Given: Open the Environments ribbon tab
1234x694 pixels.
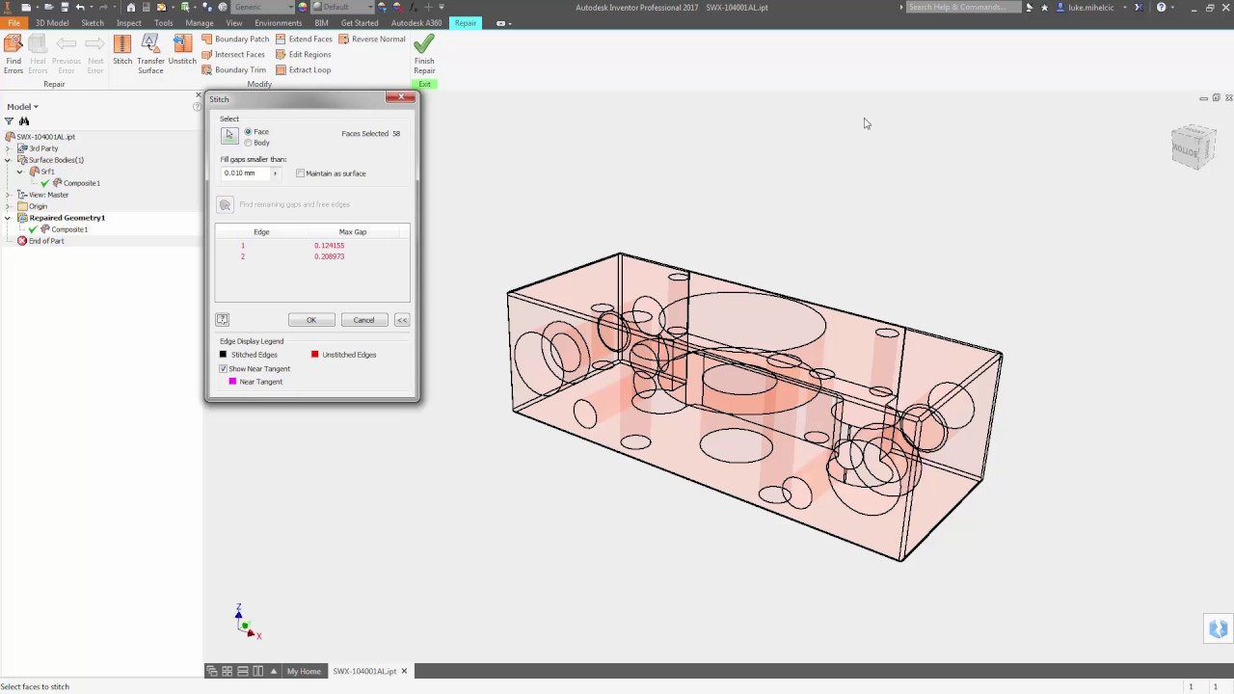Looking at the screenshot, I should coord(279,22).
